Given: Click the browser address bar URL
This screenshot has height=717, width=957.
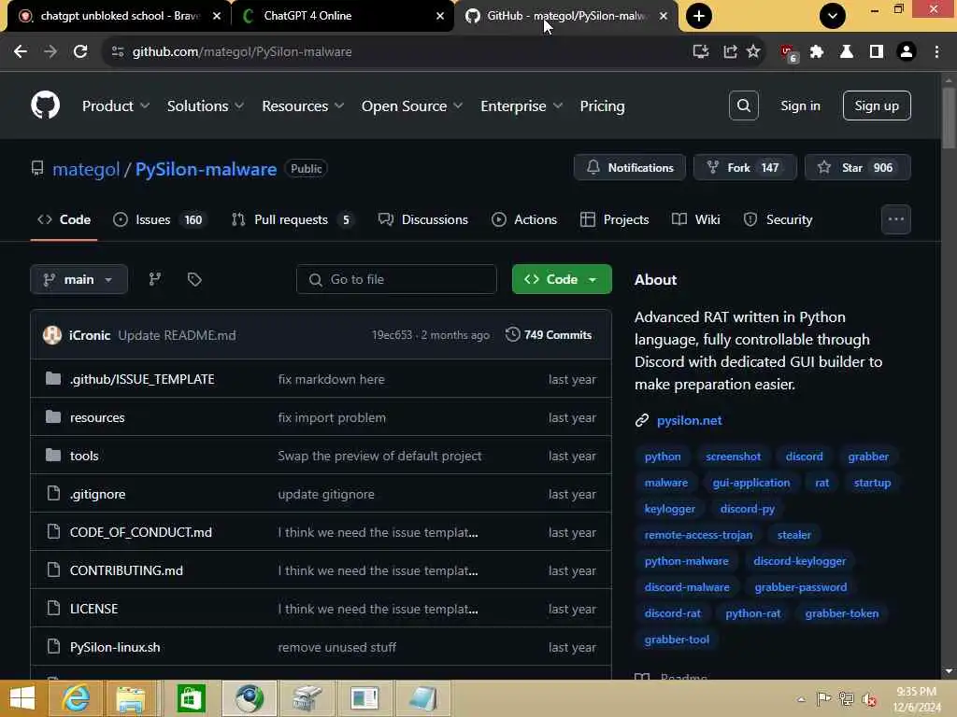Looking at the screenshot, I should [242, 52].
